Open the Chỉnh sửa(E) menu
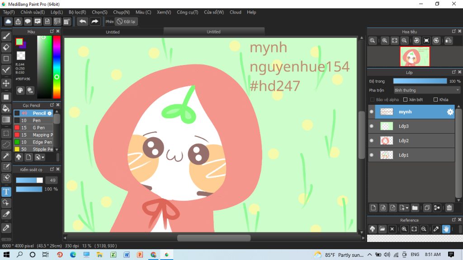 (x=33, y=12)
